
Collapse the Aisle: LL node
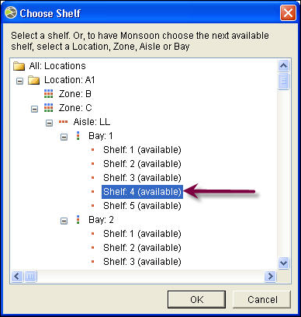[x=49, y=123]
